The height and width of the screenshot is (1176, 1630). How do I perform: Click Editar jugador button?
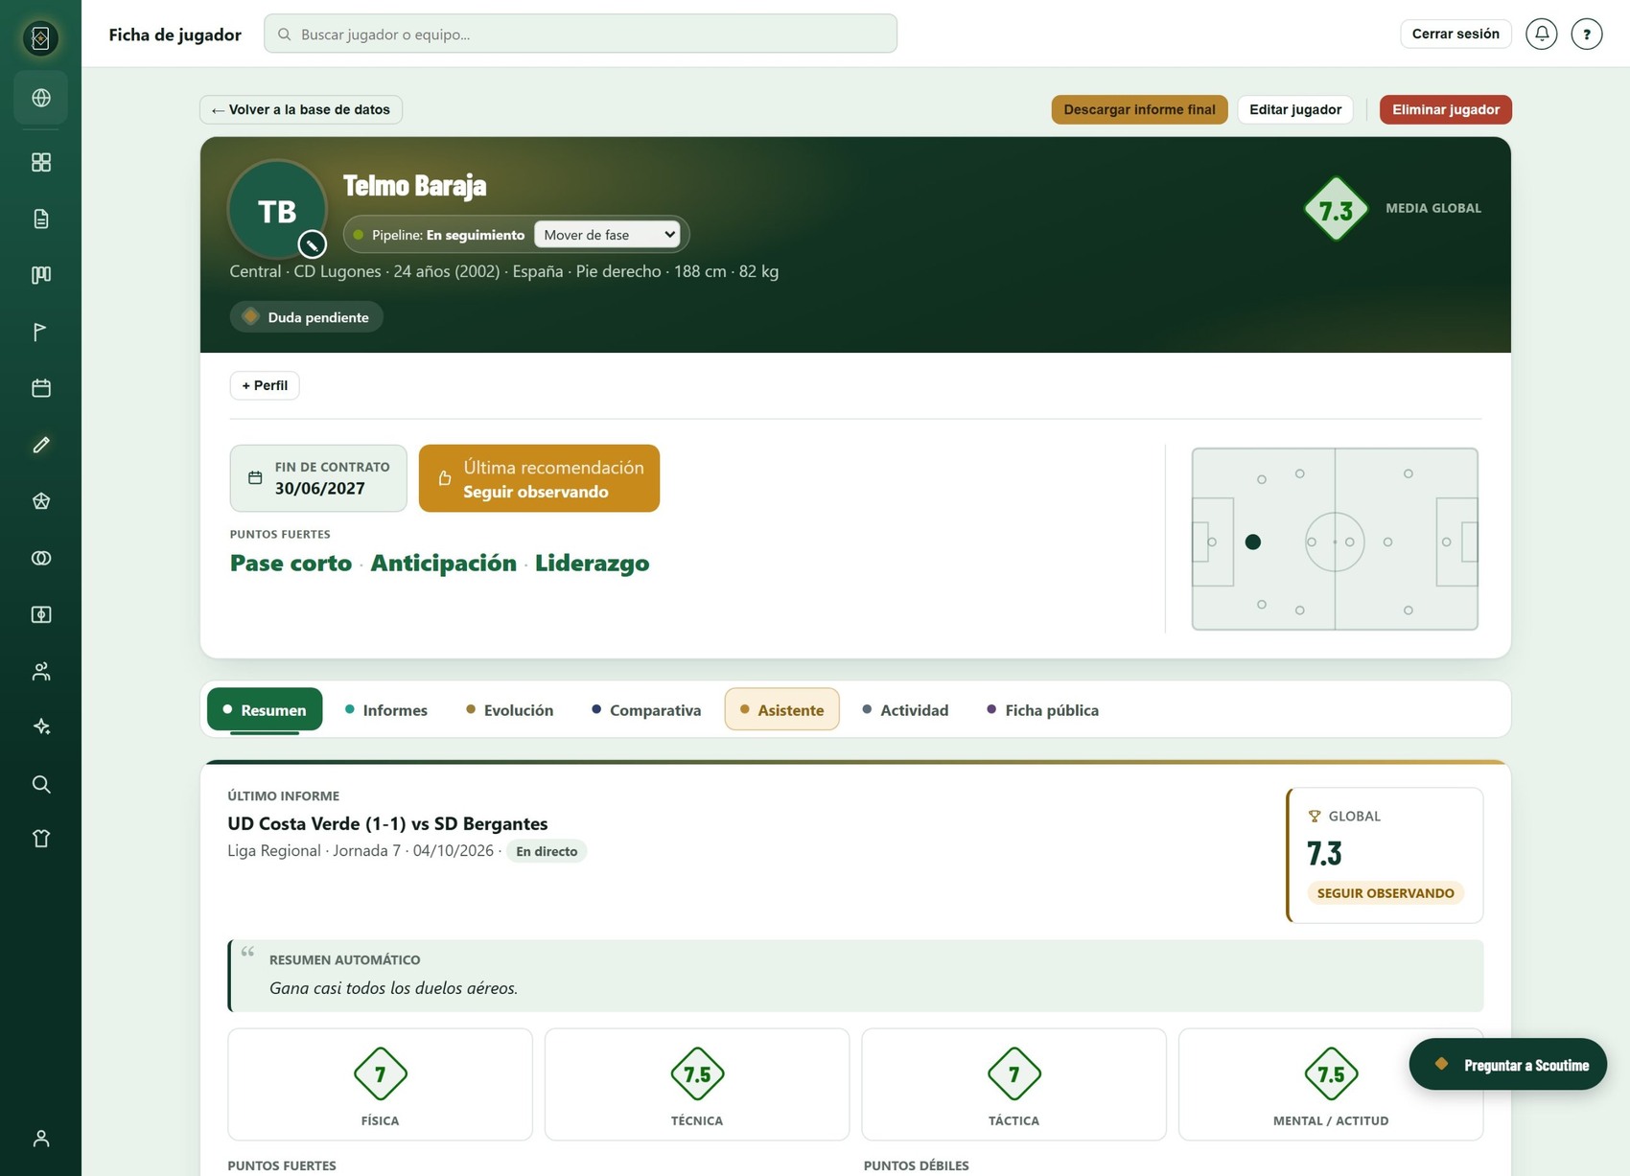point(1294,109)
